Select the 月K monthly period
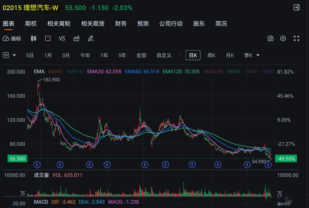The image size is (309, 208). [x=230, y=56]
